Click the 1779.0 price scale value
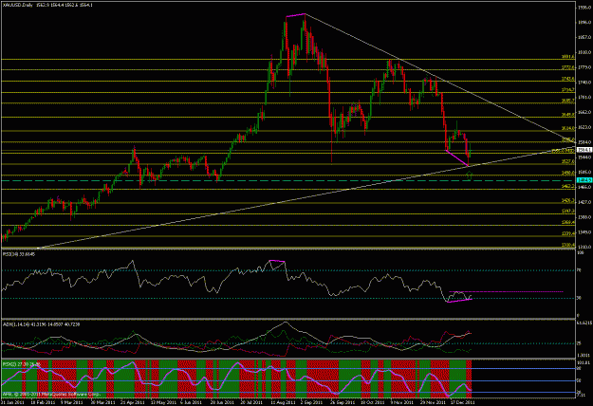 [x=584, y=67]
